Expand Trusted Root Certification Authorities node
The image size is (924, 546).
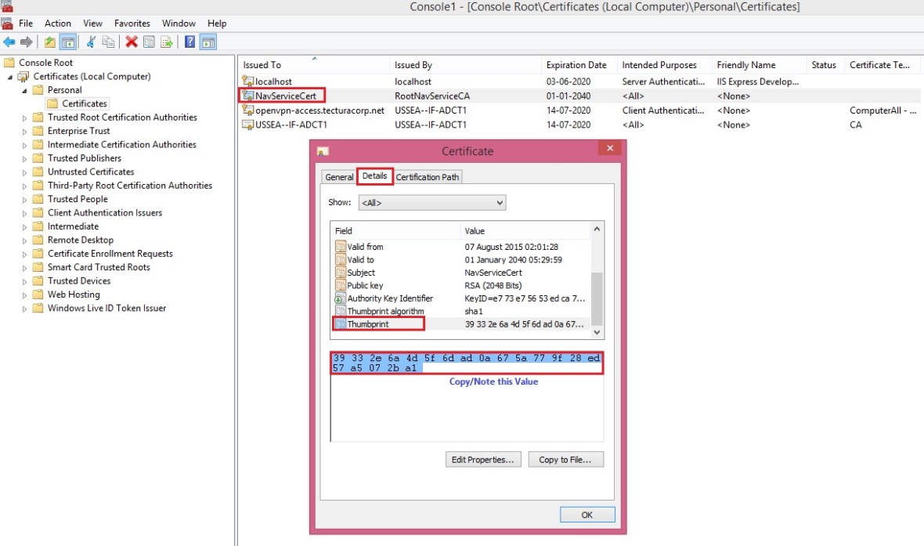click(24, 118)
